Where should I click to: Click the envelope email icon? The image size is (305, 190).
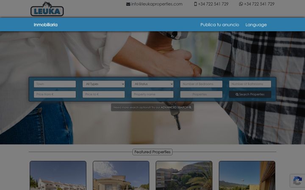point(128,4)
